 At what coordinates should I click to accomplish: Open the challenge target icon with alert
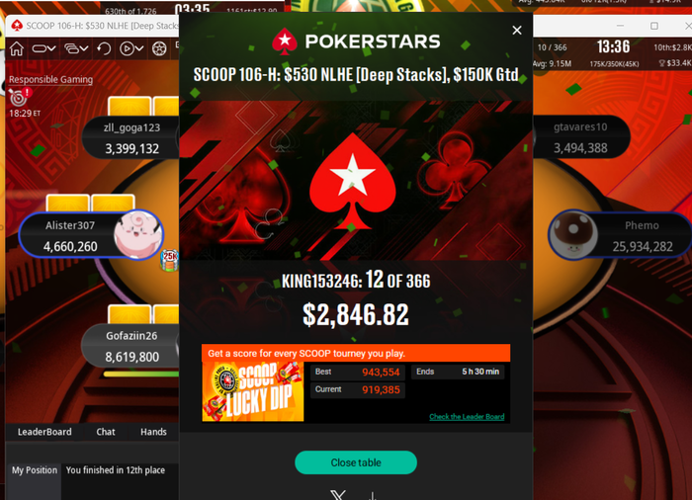click(19, 97)
